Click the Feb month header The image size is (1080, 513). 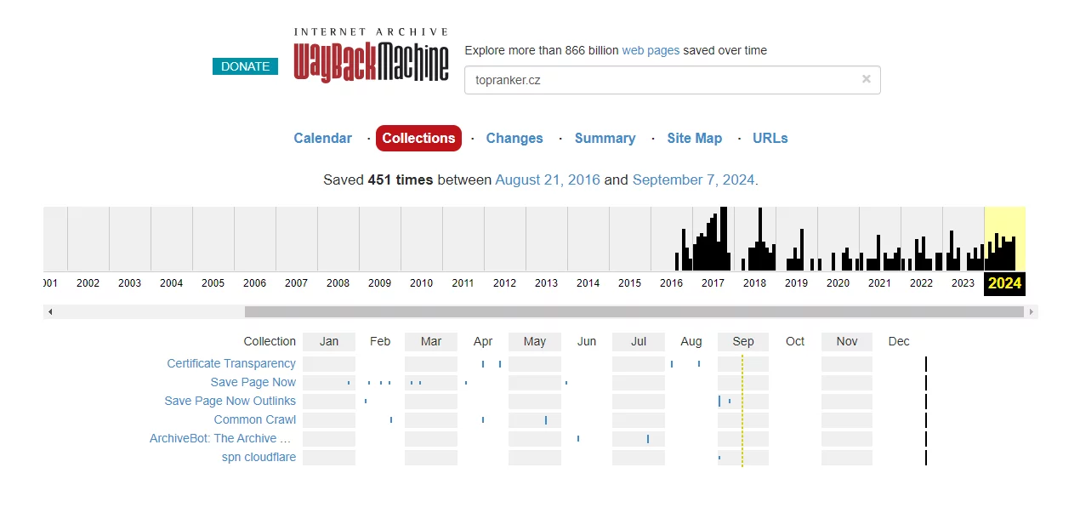click(x=380, y=341)
